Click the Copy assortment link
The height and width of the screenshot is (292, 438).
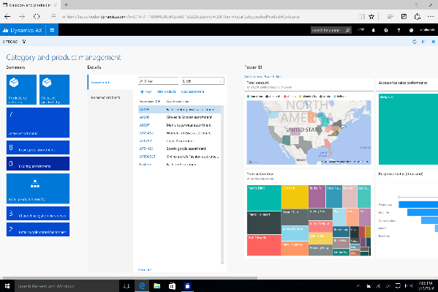tap(192, 91)
